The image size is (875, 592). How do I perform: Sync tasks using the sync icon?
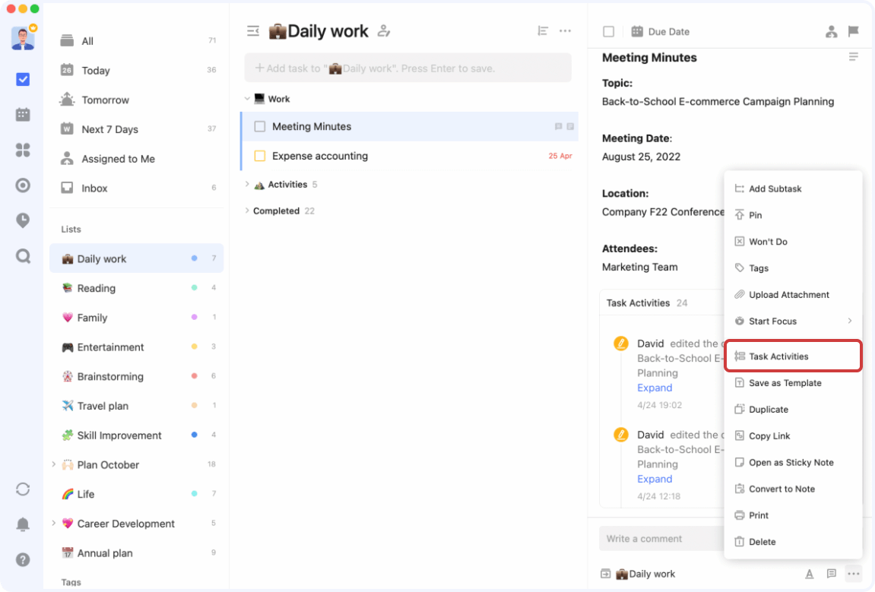22,489
